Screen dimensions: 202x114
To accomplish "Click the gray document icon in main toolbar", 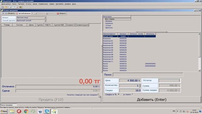I will point(3,7).
